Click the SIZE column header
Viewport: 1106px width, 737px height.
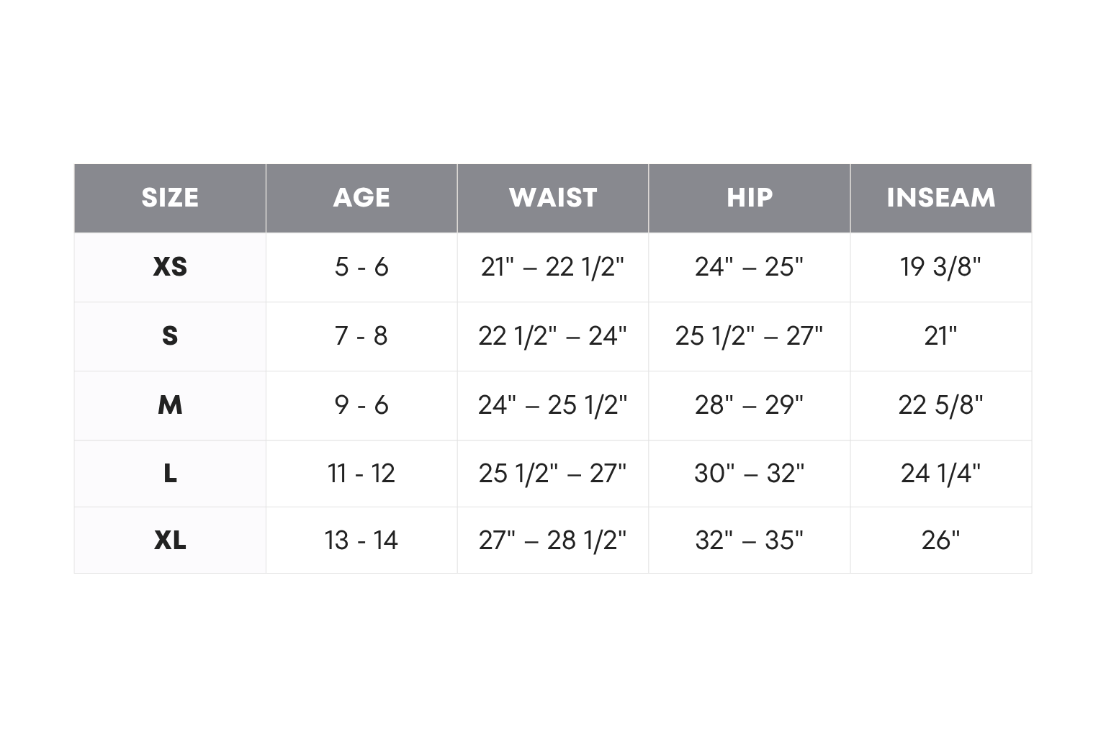[x=170, y=198]
